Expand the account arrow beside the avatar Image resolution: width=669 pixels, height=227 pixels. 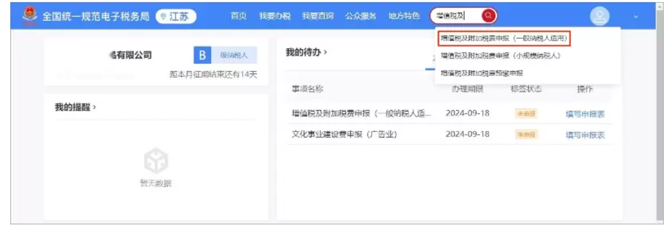click(636, 17)
